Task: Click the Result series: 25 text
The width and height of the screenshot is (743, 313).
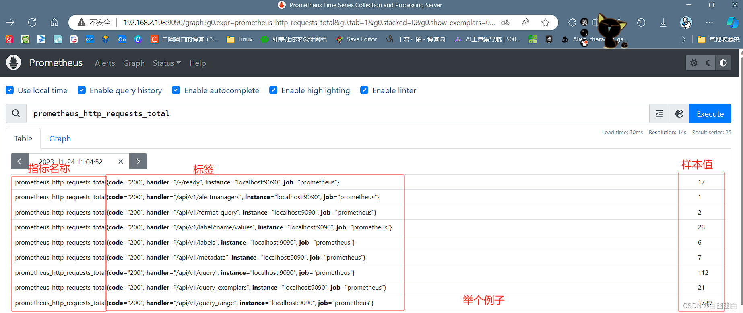Action: (x=712, y=132)
